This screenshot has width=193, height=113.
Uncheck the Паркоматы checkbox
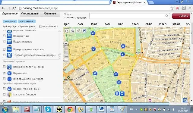pyautogui.click(x=4, y=73)
